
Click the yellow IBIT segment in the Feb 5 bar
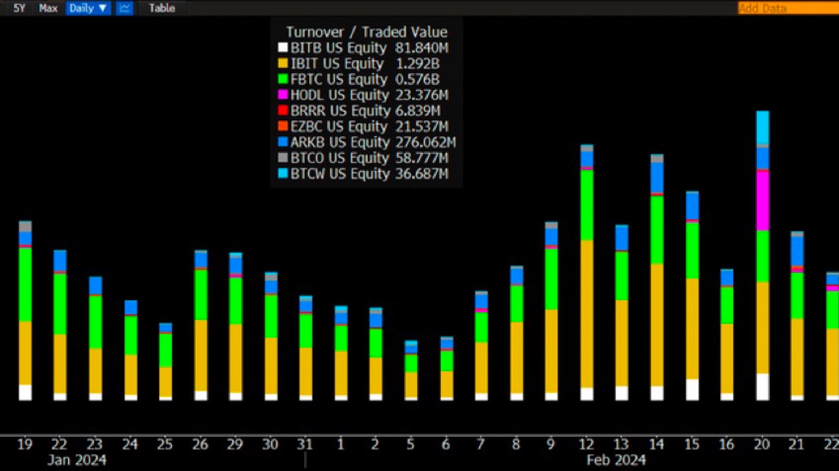411,385
